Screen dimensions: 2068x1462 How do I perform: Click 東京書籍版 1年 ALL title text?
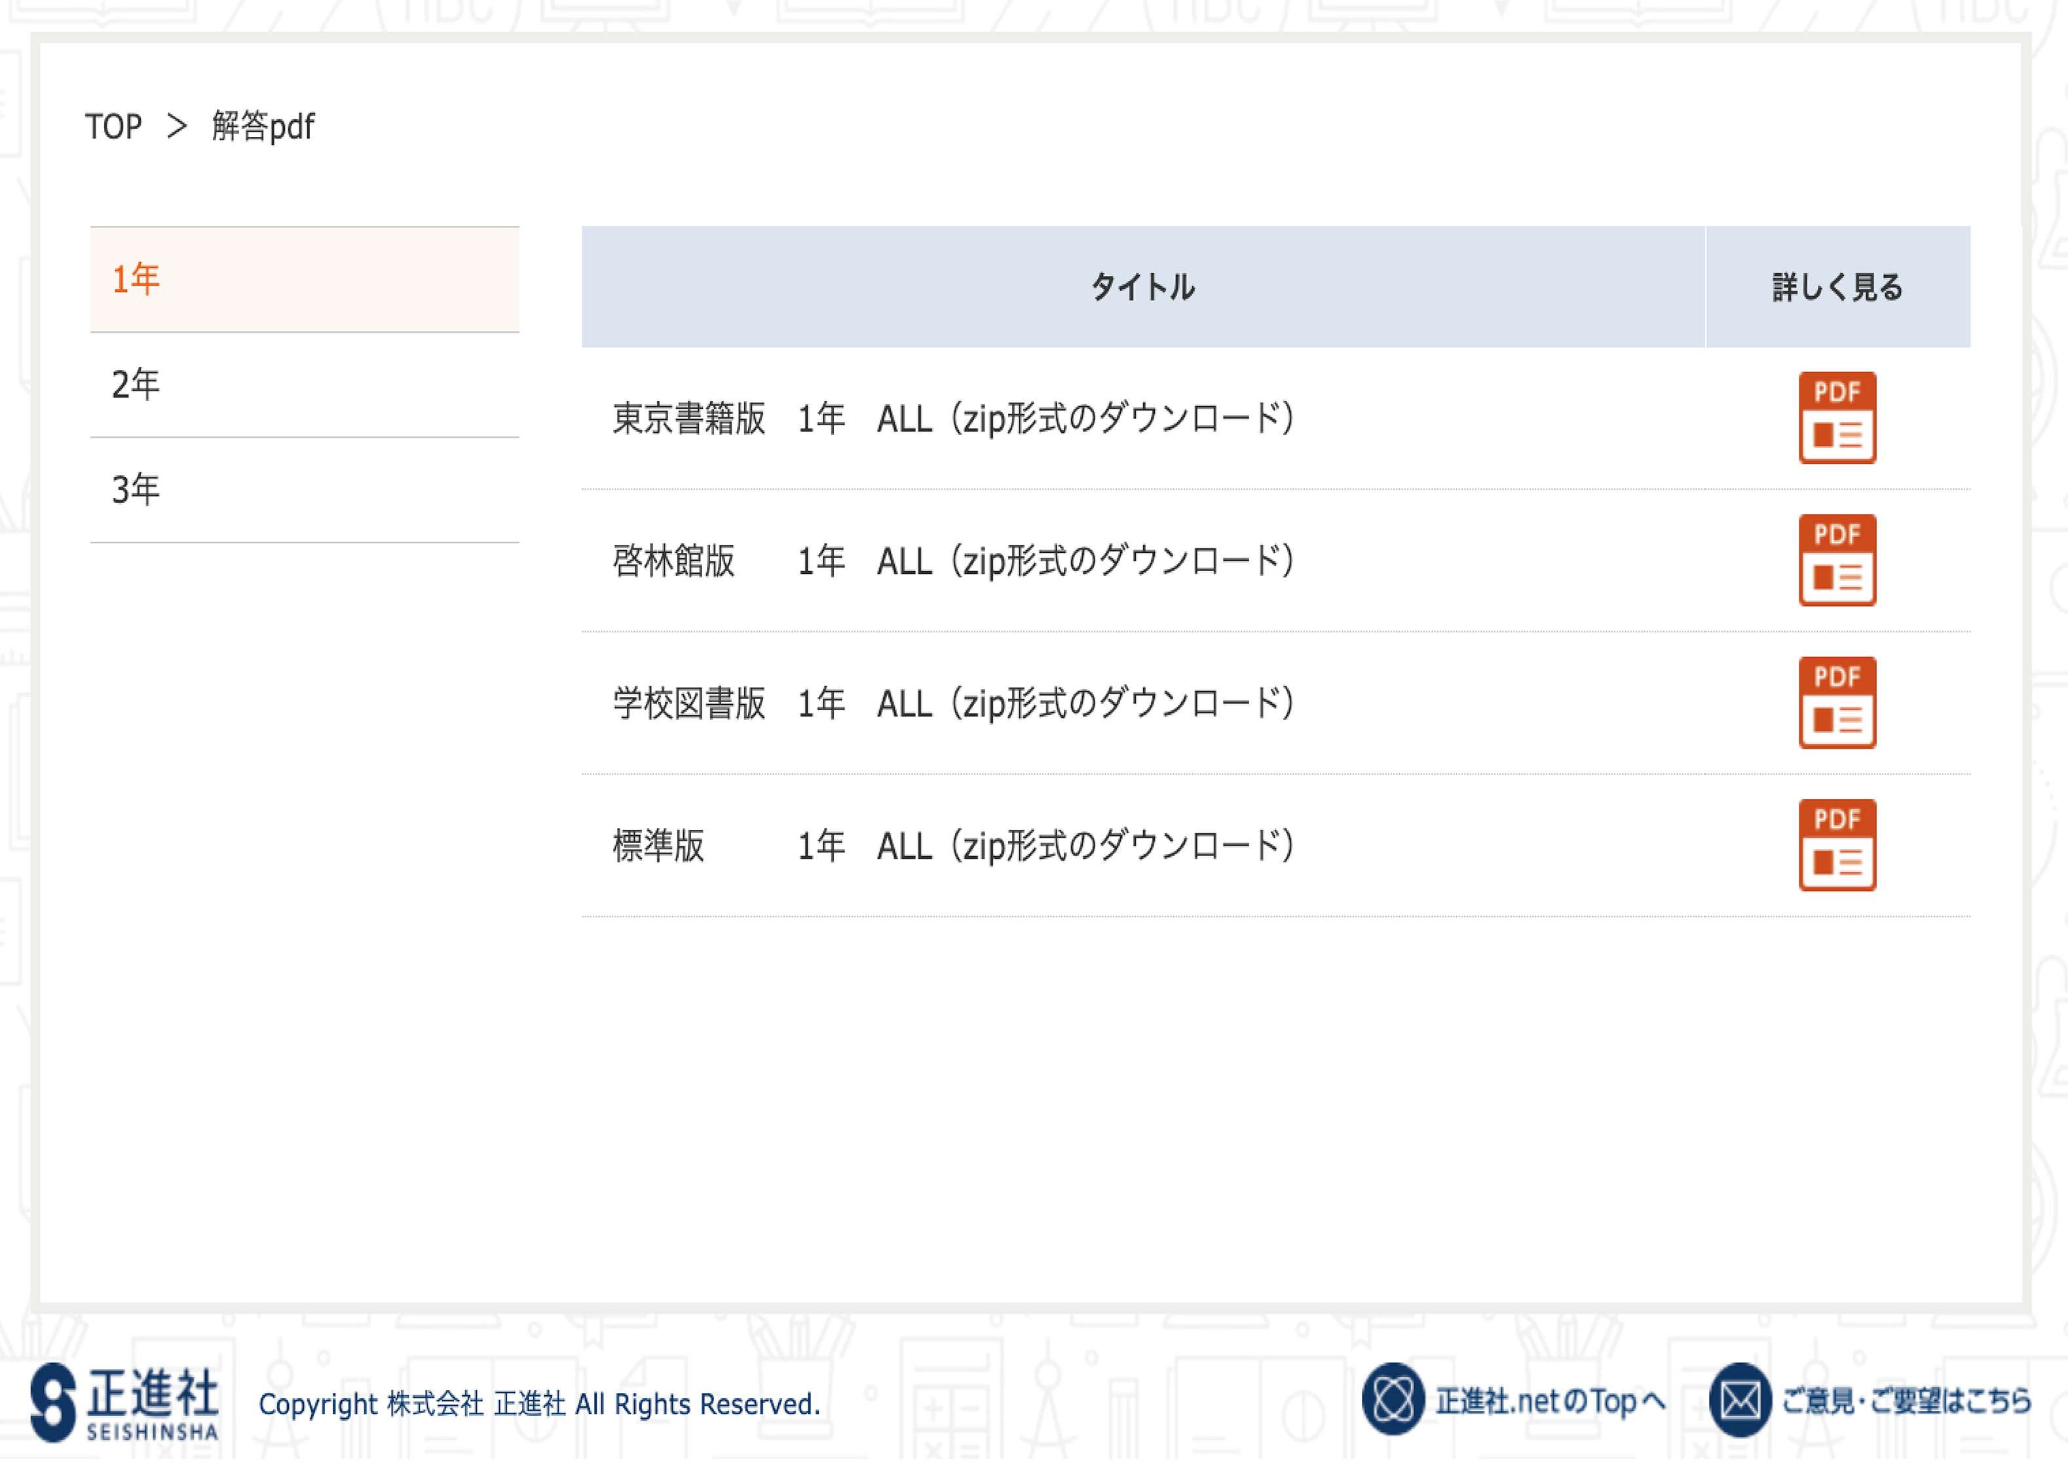(953, 419)
